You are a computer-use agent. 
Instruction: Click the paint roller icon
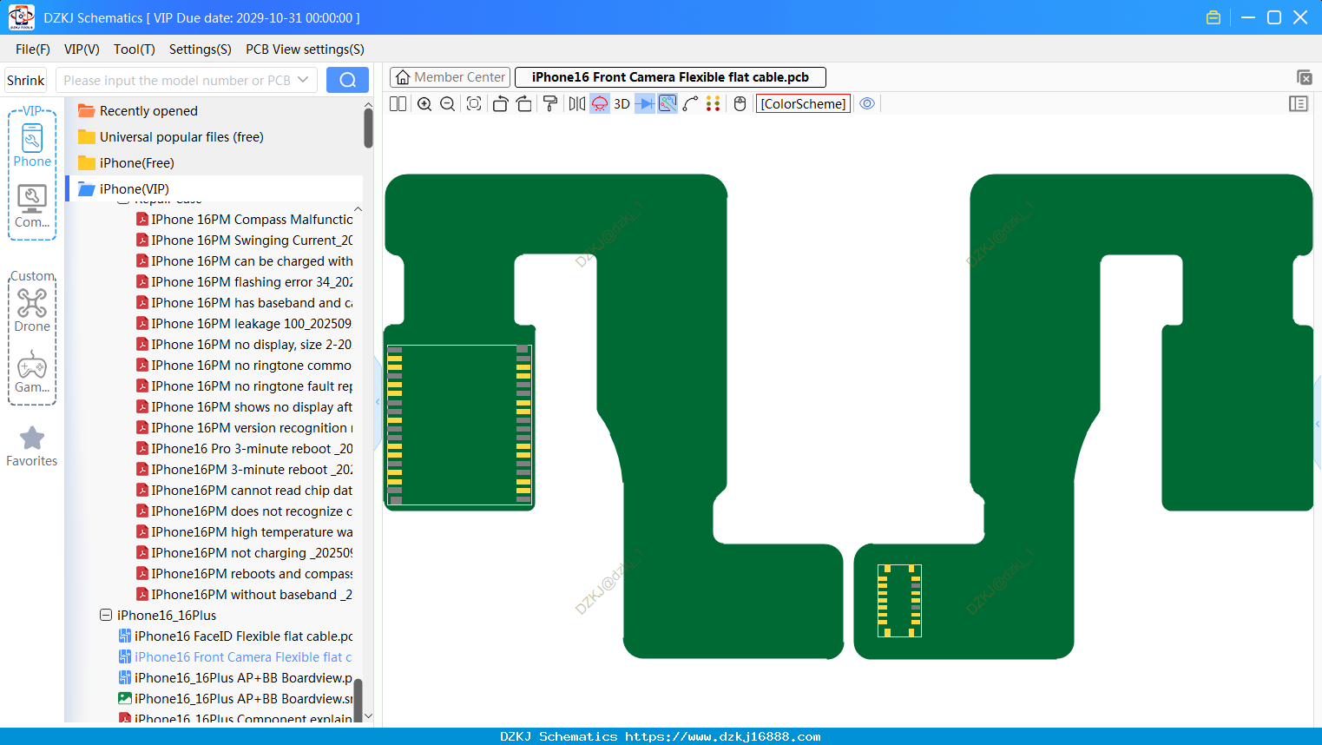(x=550, y=104)
